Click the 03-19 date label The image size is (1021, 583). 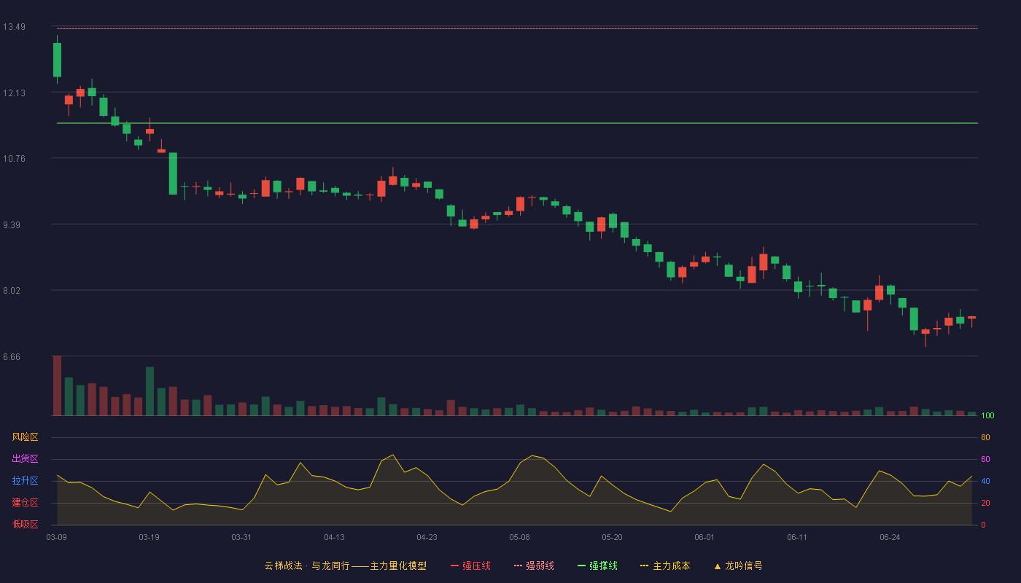(149, 537)
